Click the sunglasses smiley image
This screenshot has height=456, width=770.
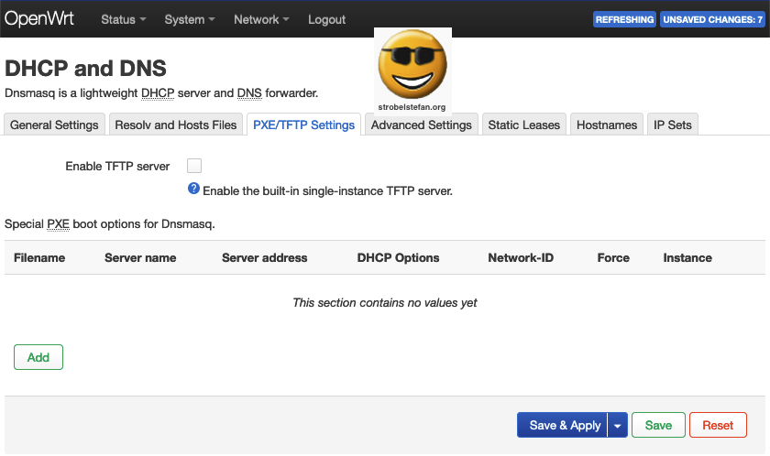coord(412,64)
